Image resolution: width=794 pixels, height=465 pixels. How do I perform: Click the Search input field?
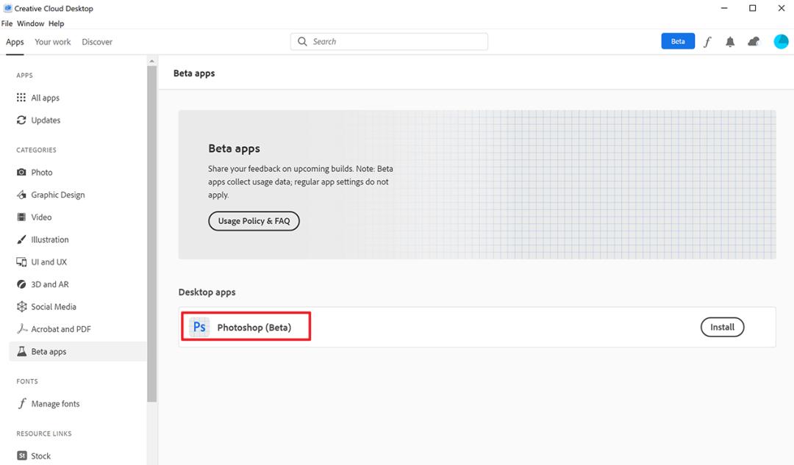[x=397, y=42]
